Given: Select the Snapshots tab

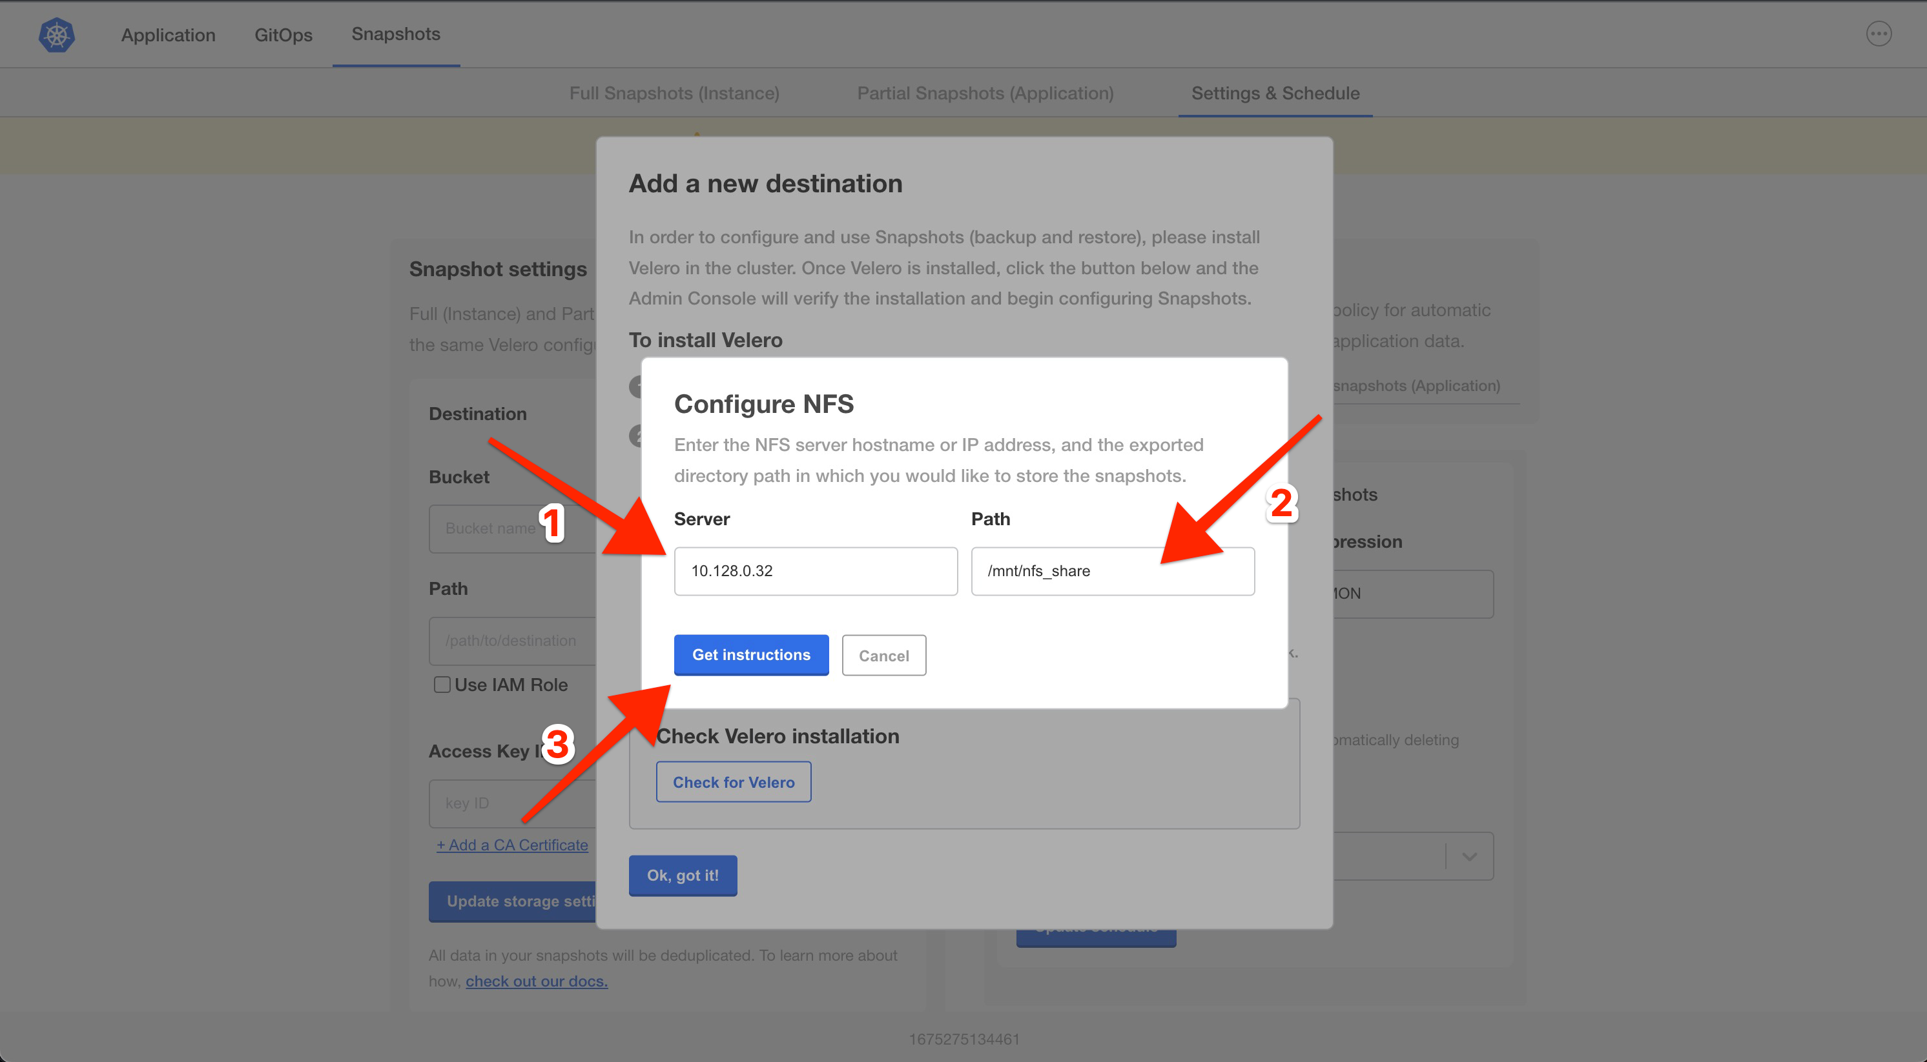Looking at the screenshot, I should coord(395,34).
